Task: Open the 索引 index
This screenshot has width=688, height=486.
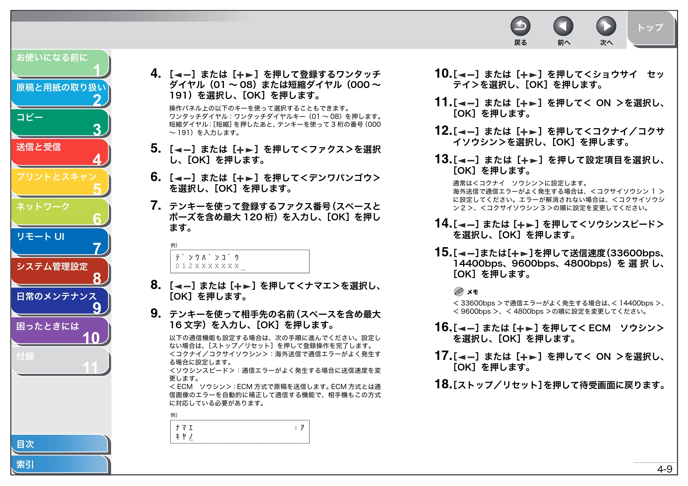Action: (60, 464)
